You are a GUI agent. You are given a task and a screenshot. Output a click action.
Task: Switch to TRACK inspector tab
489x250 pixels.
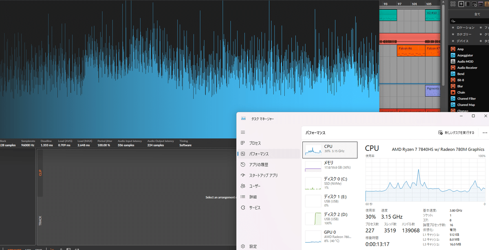coord(40,221)
